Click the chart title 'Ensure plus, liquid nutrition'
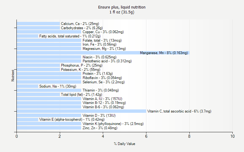Viewport: 244px width, 152px height. point(122,7)
